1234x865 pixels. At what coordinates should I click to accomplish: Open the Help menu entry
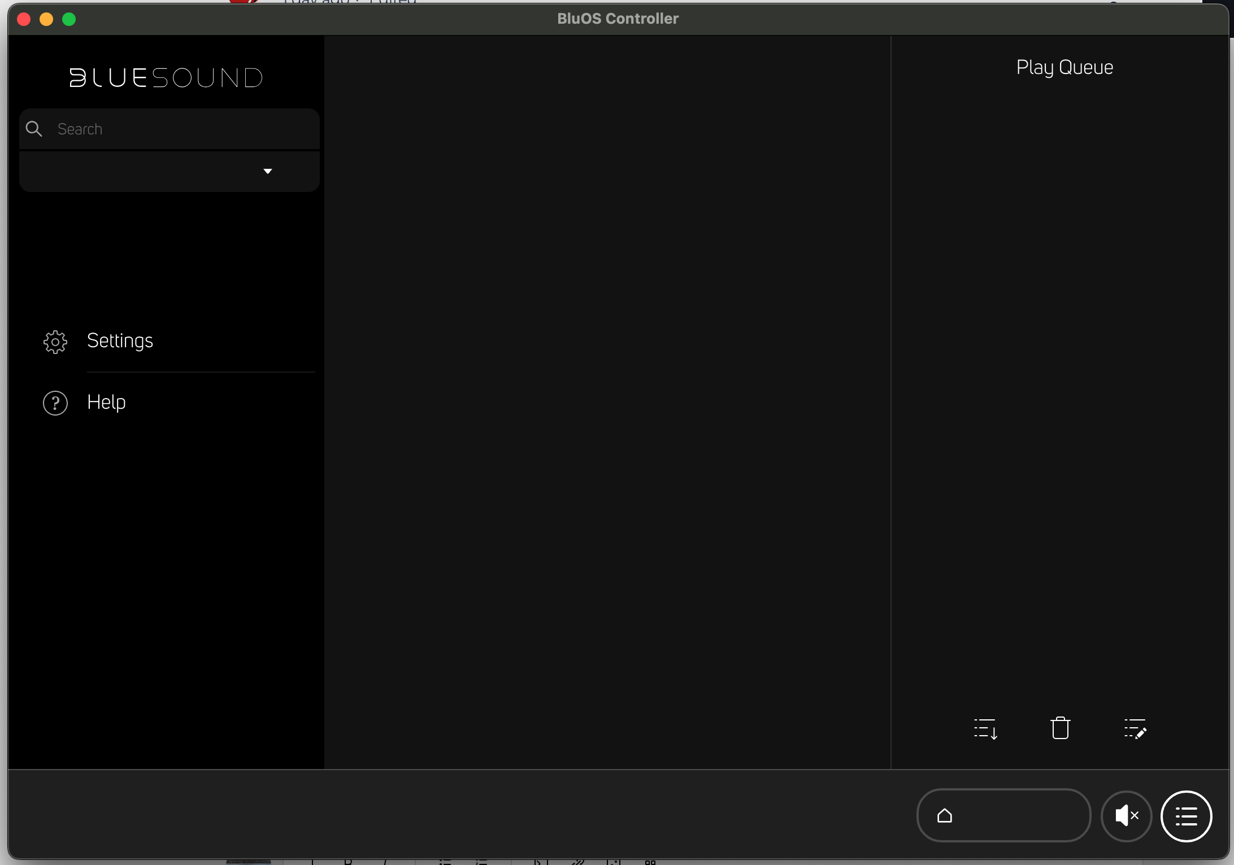tap(106, 403)
